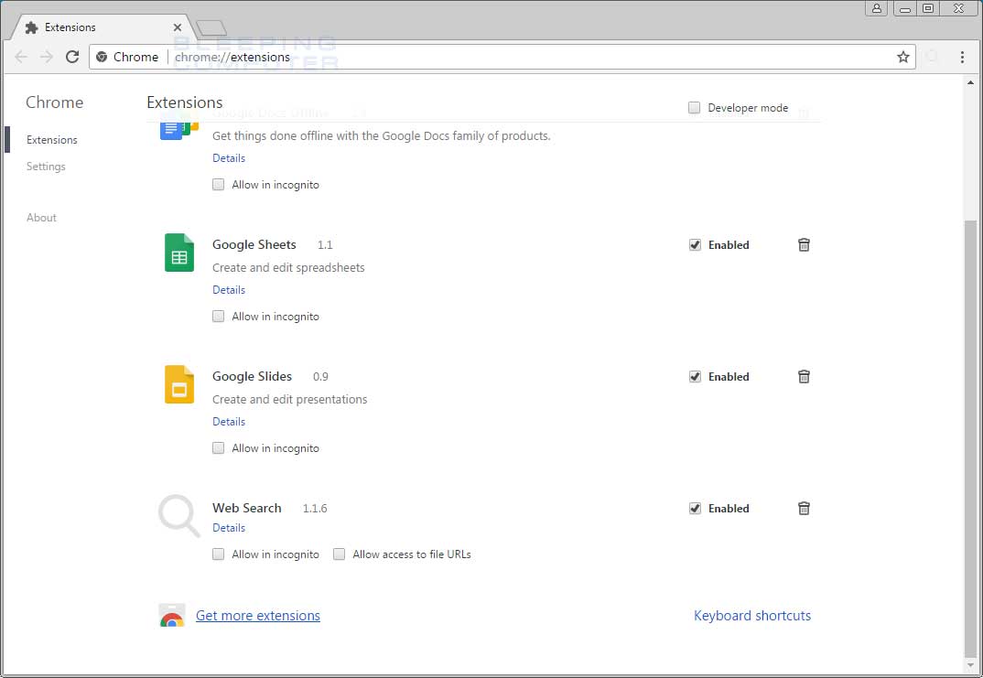Check Allow in incognito for Google Slides
The image size is (983, 678).
[218, 447]
